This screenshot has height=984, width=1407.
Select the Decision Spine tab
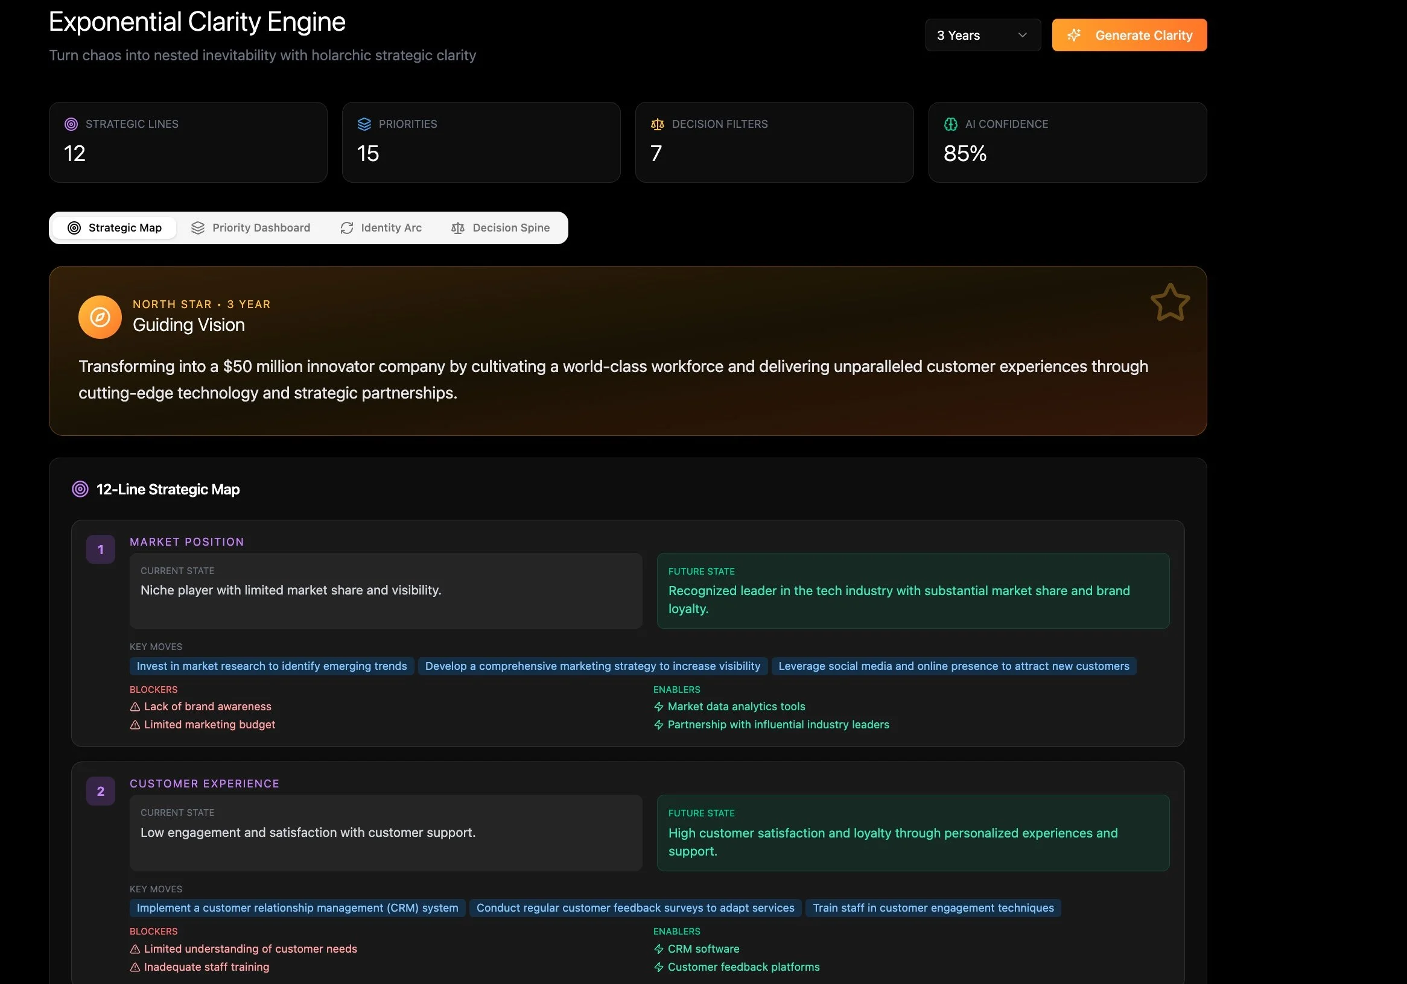(500, 228)
